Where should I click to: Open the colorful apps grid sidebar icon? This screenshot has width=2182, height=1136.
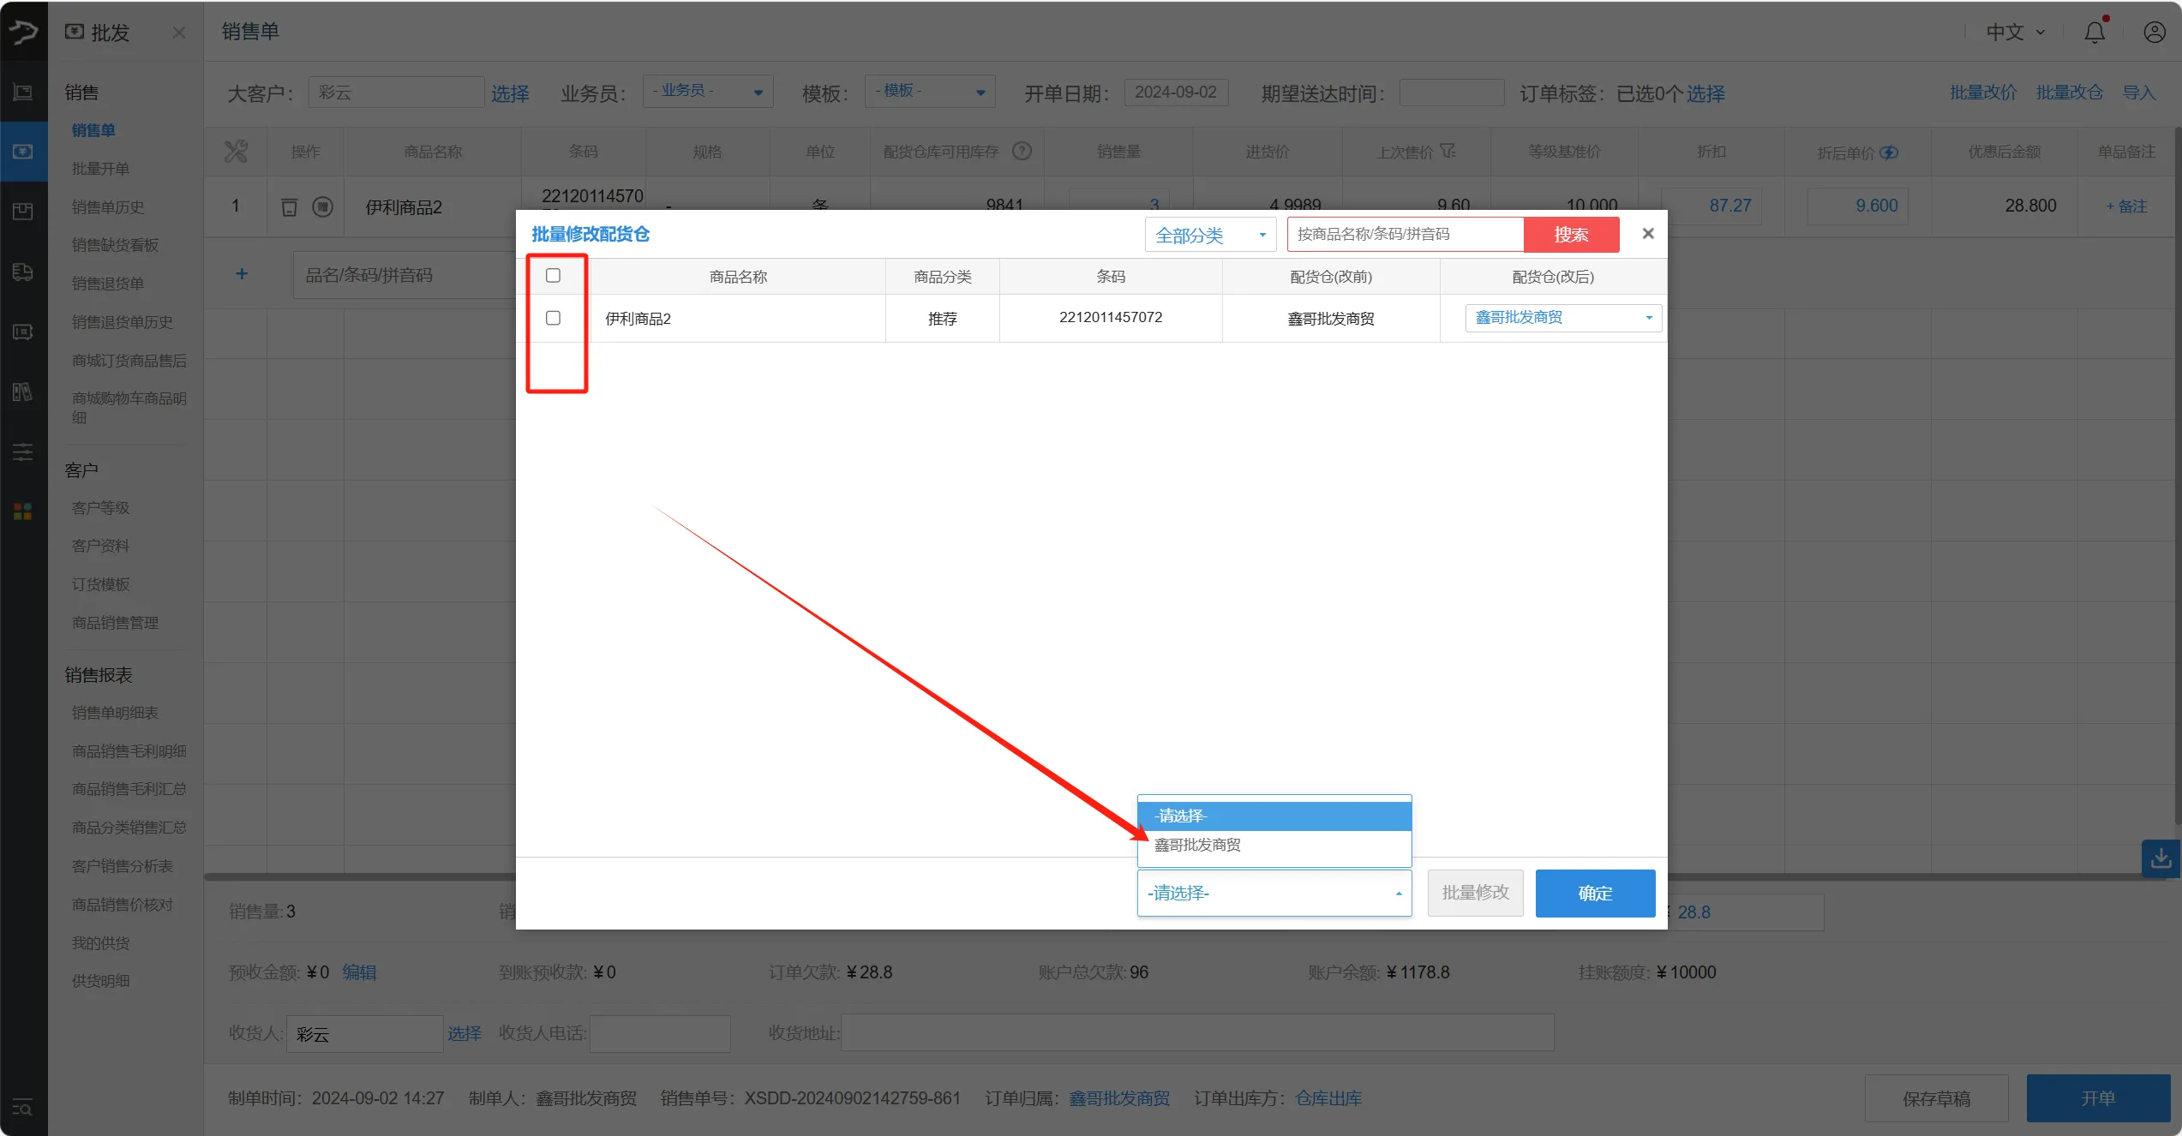(x=21, y=511)
